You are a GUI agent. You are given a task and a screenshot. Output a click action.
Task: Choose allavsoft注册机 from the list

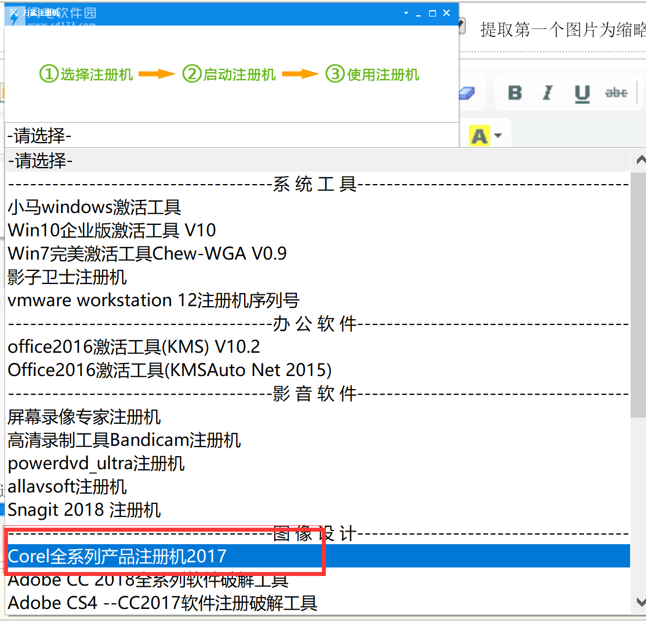point(318,487)
